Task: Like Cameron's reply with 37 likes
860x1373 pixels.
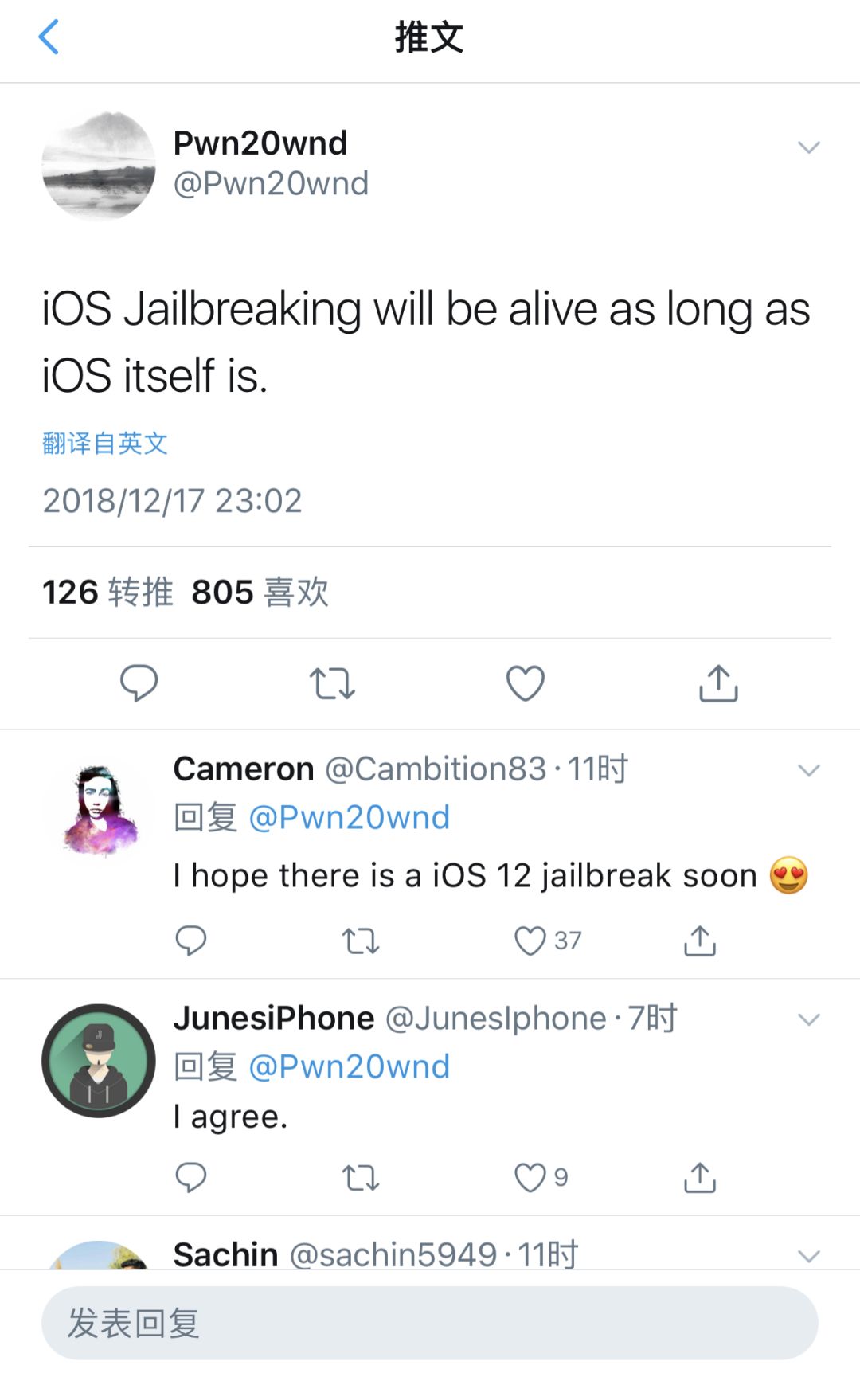Action: click(x=548, y=941)
